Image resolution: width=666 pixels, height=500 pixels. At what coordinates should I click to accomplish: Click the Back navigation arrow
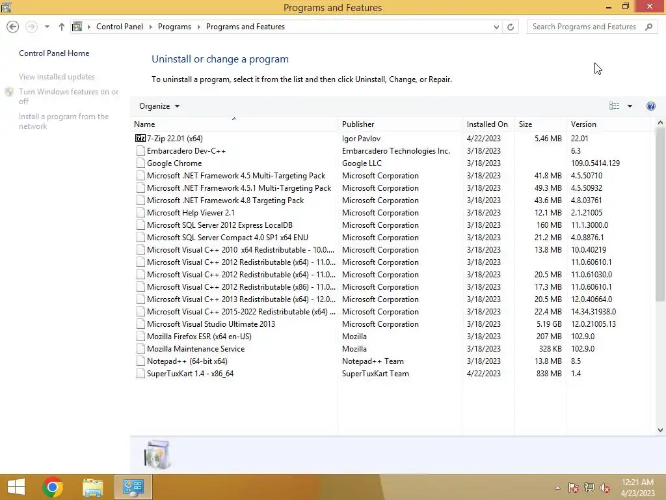pyautogui.click(x=13, y=27)
